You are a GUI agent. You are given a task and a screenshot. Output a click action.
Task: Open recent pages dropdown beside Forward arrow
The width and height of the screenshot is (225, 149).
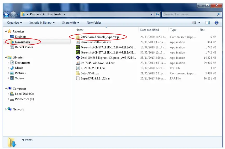click(18, 14)
